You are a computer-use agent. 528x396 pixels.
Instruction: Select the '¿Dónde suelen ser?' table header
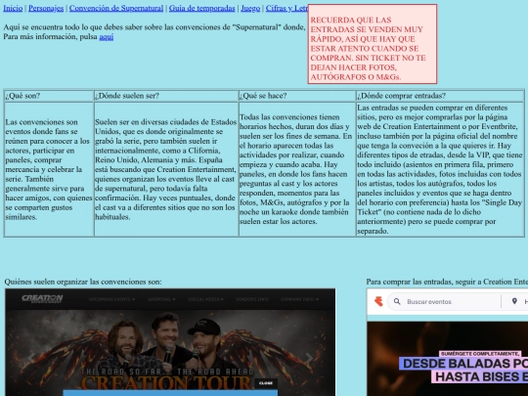click(x=166, y=96)
